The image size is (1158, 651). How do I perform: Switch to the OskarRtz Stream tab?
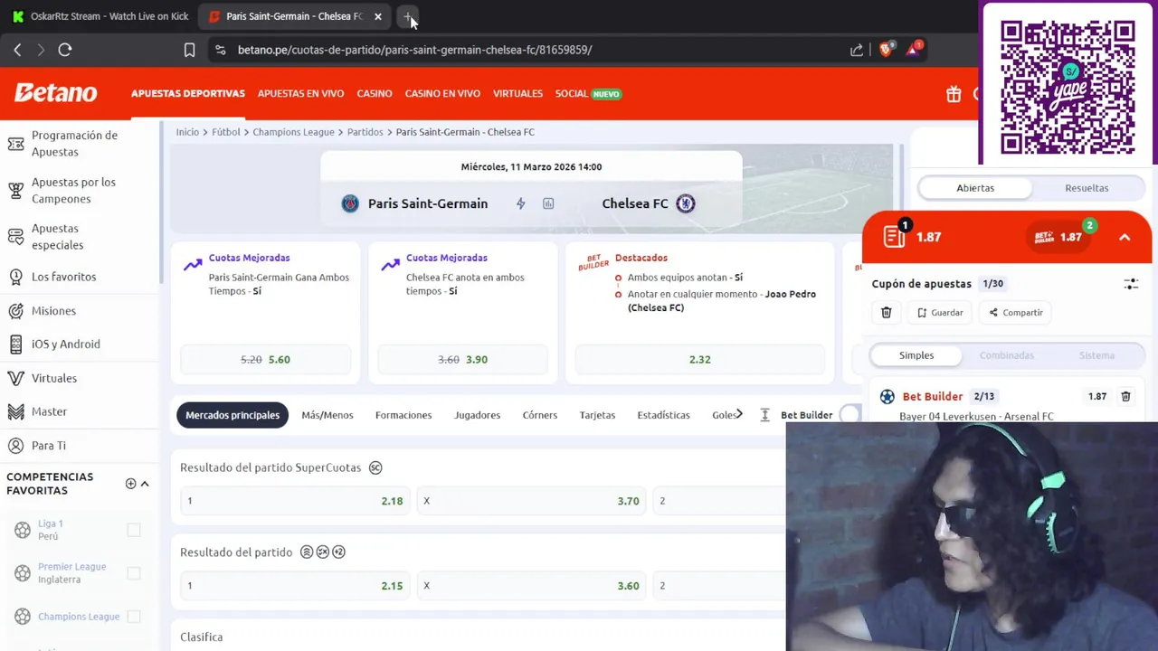(x=100, y=16)
